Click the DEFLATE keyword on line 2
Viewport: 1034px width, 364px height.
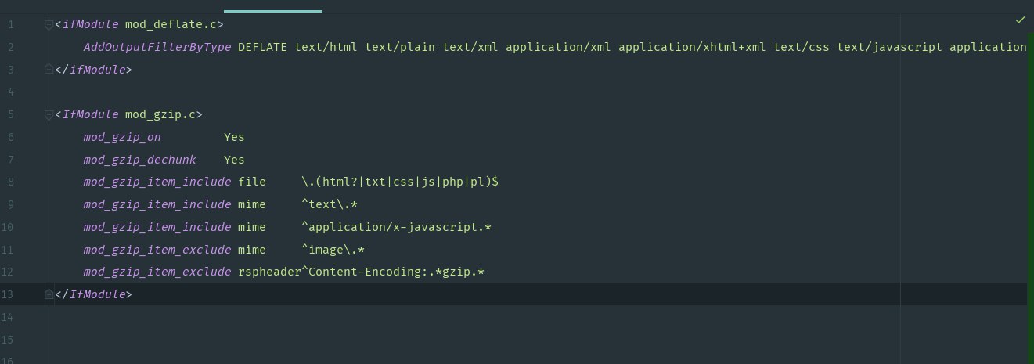(262, 47)
